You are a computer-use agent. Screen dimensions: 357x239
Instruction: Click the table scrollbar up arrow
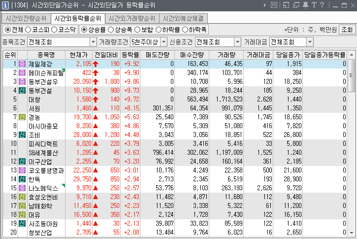point(352,55)
